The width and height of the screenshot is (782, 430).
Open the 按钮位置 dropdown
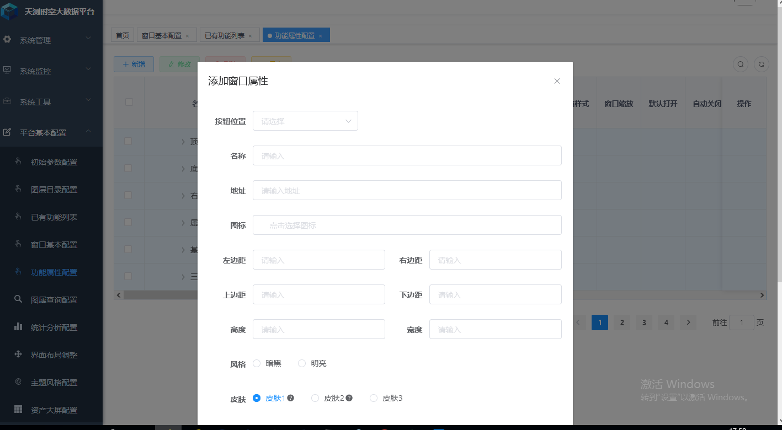coord(305,121)
